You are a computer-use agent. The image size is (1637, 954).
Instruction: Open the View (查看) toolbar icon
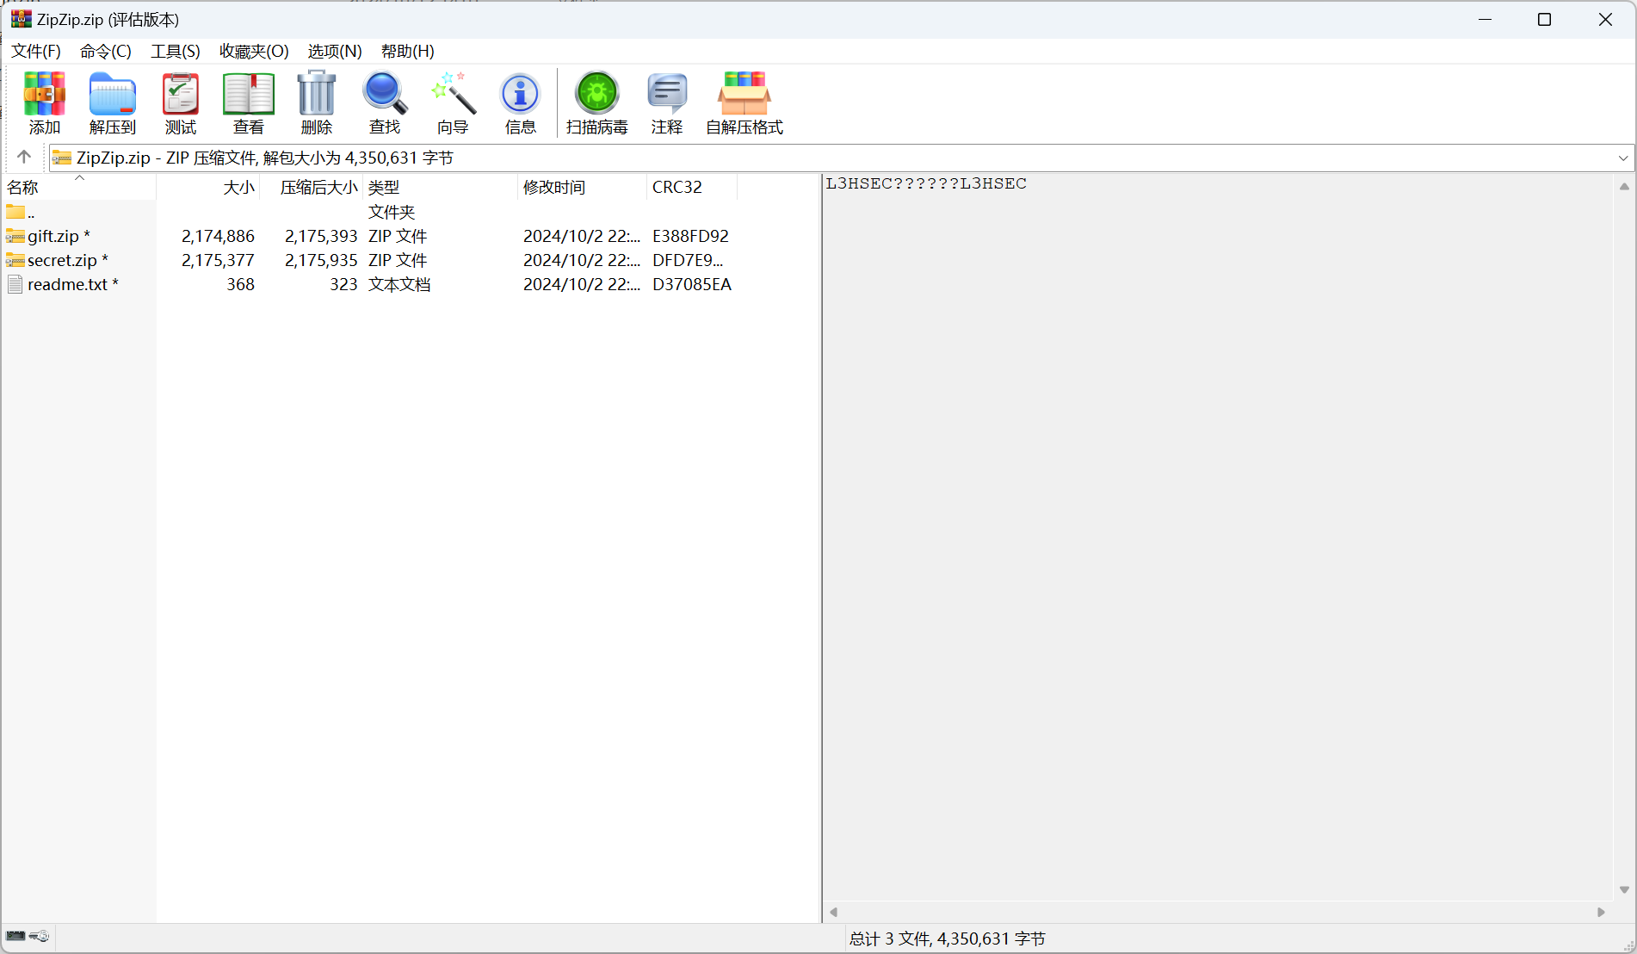click(249, 102)
